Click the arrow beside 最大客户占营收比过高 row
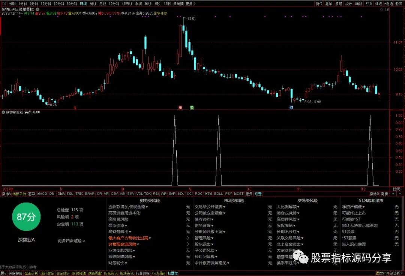 click(188, 238)
